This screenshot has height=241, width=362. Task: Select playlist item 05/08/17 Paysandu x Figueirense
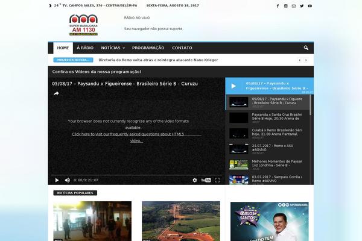[x=268, y=102]
